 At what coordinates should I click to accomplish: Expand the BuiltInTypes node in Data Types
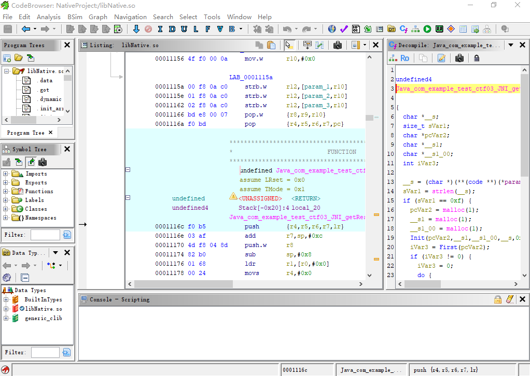click(x=6, y=299)
